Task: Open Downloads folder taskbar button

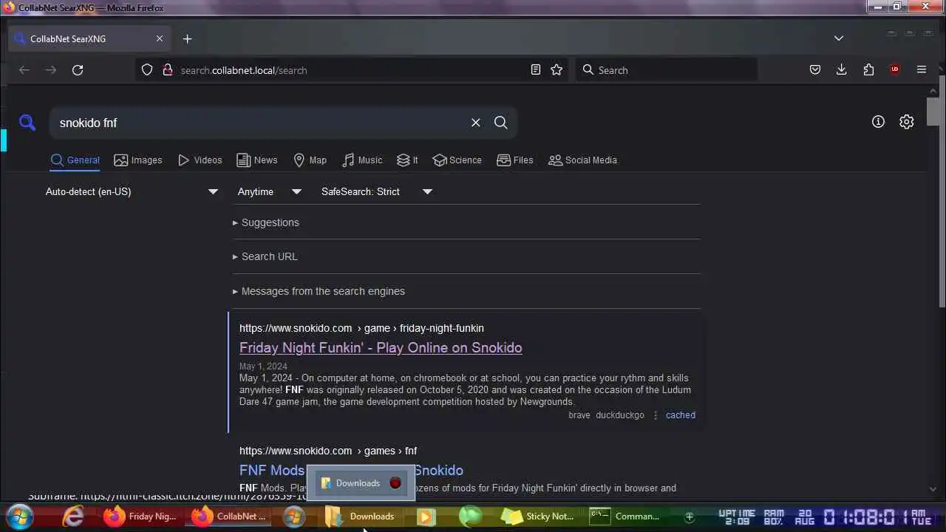Action: [361, 516]
